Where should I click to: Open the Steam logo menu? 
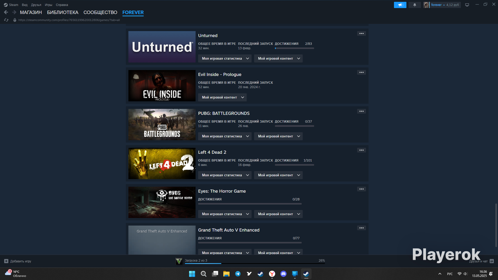pos(6,5)
